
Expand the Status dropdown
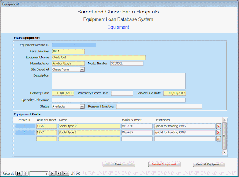(82, 106)
